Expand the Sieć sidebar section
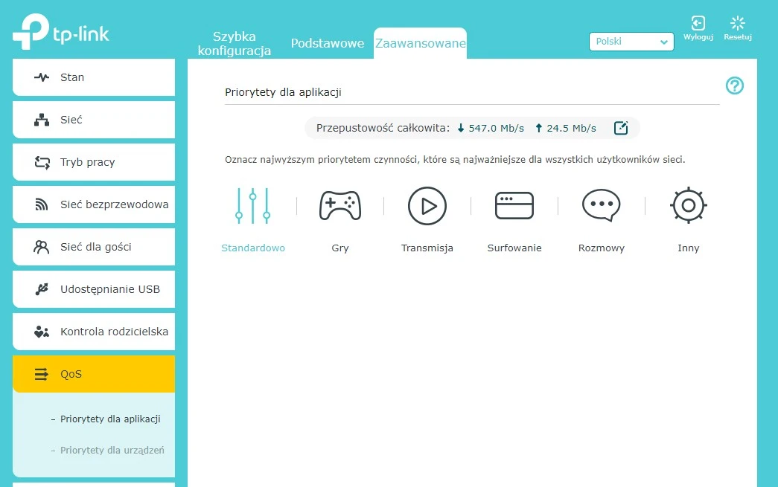The height and width of the screenshot is (487, 778). (94, 120)
